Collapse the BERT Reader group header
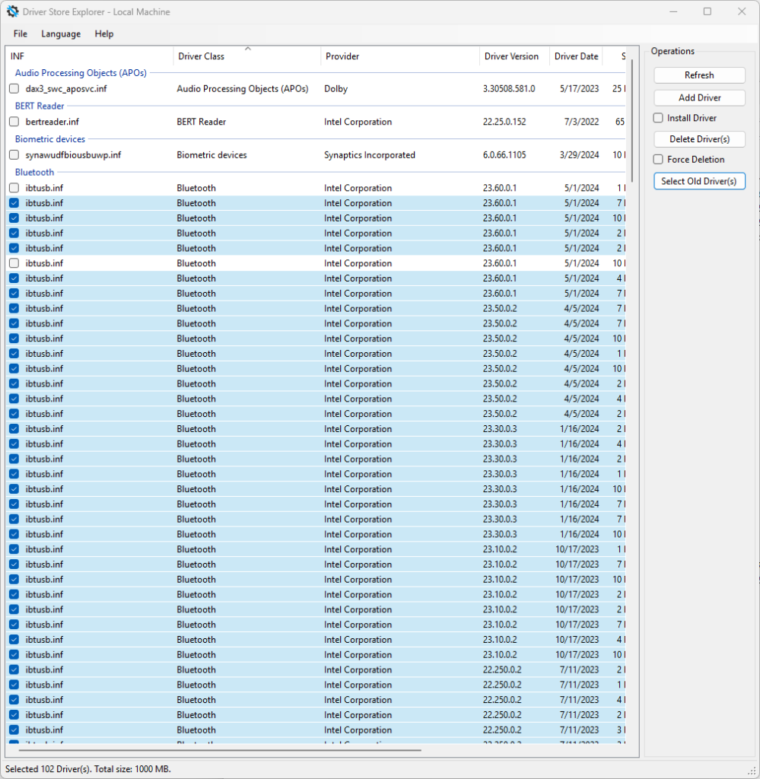The height and width of the screenshot is (779, 760). click(x=40, y=107)
